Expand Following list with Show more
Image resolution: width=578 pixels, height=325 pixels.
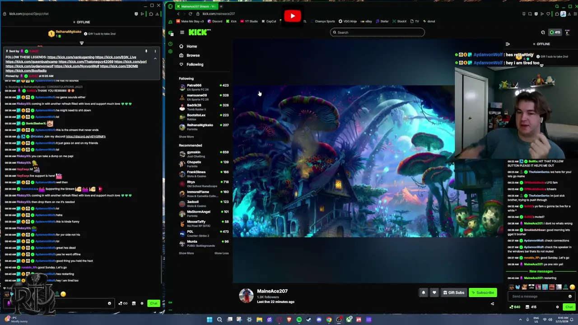[x=186, y=137]
